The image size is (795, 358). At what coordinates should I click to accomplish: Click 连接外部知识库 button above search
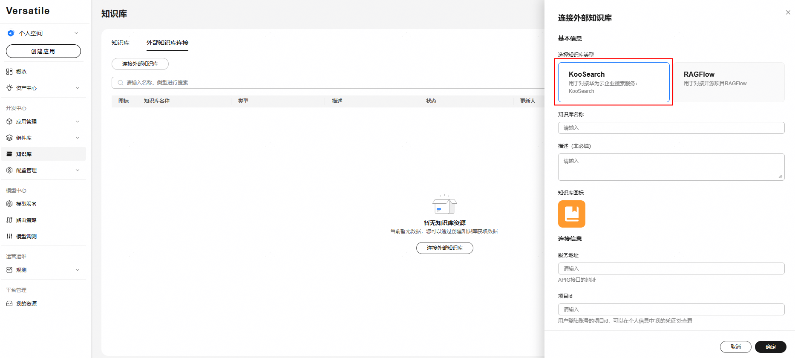(x=140, y=64)
